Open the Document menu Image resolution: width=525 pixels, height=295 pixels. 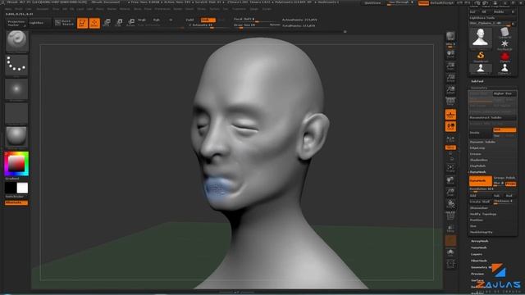tap(43, 9)
